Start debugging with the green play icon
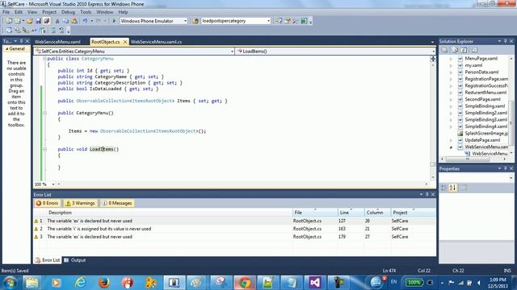 point(114,21)
